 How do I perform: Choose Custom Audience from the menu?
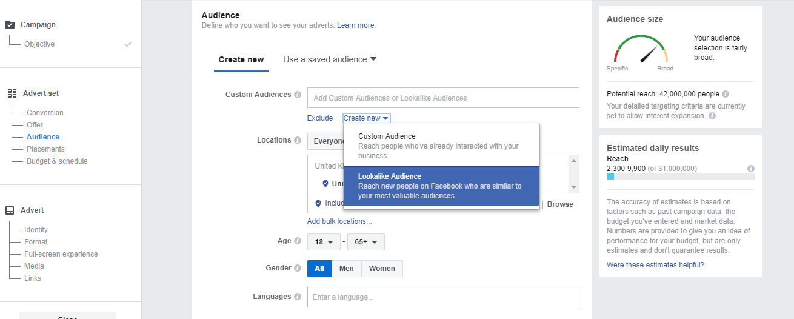point(441,146)
